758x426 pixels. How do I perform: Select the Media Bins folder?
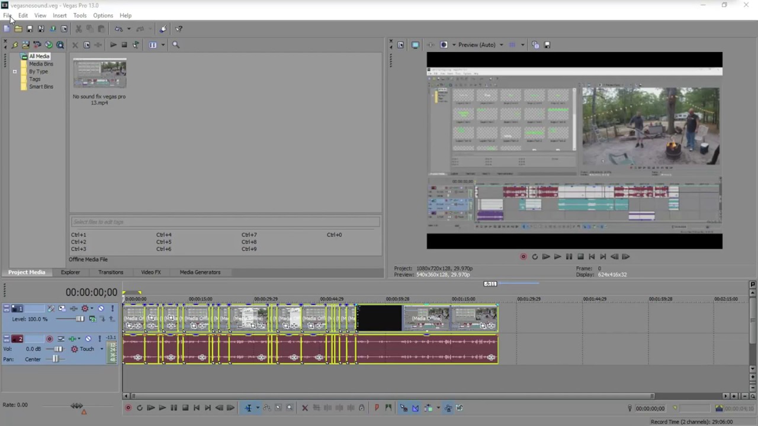tap(41, 64)
